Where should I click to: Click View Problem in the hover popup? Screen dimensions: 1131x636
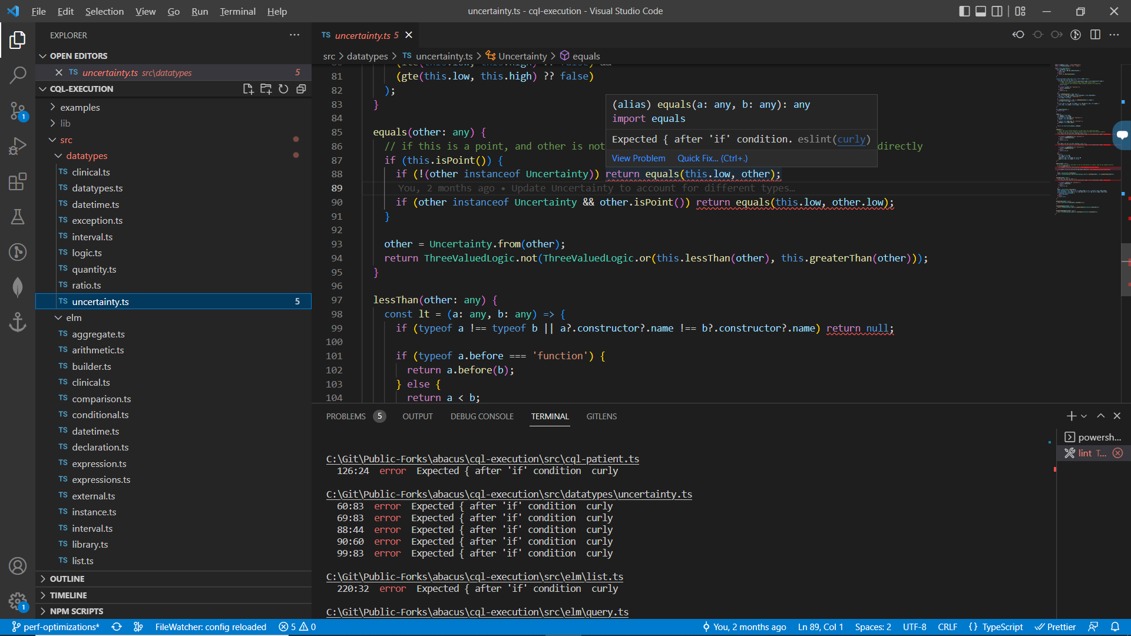point(639,158)
